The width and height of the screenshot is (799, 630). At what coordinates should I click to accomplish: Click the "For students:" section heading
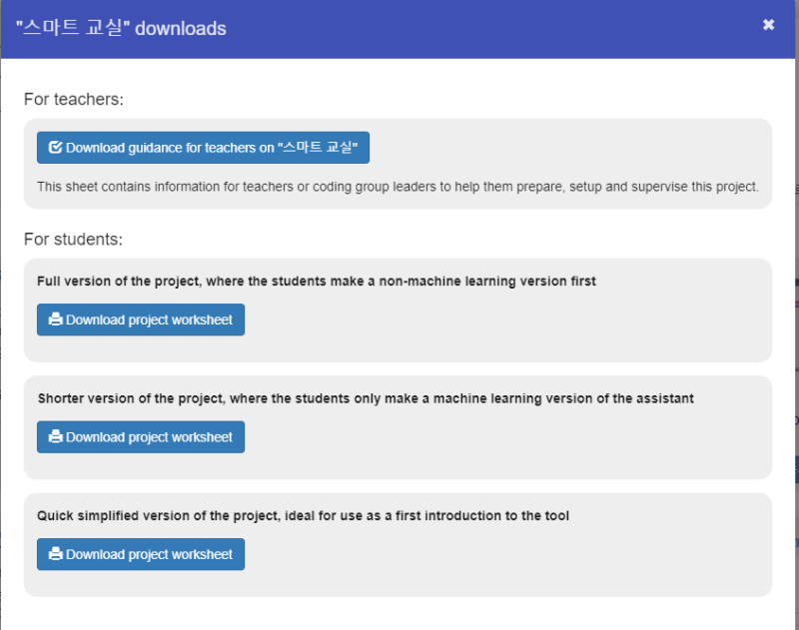click(x=73, y=240)
